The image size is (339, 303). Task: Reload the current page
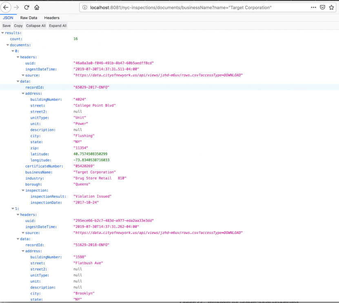coord(27,7)
